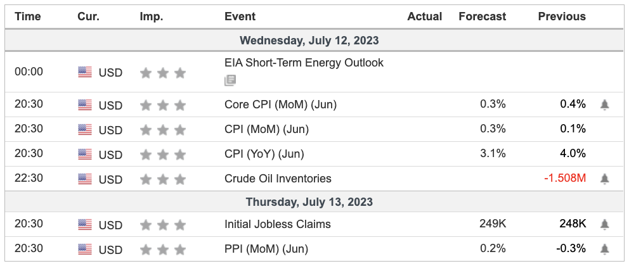Click the Forecast column header
Image resolution: width=629 pixels, height=266 pixels.
pyautogui.click(x=483, y=16)
